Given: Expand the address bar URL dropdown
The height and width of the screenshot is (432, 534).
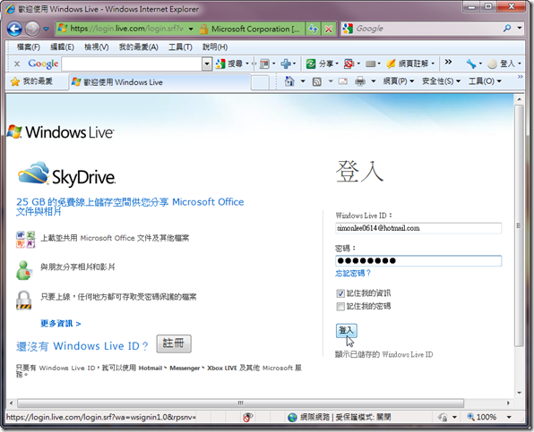Looking at the screenshot, I should 191,29.
